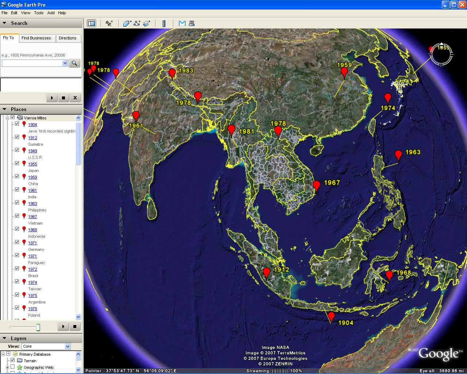Open the Ruler measurement tool
The height and width of the screenshot is (374, 467).
coord(164,23)
